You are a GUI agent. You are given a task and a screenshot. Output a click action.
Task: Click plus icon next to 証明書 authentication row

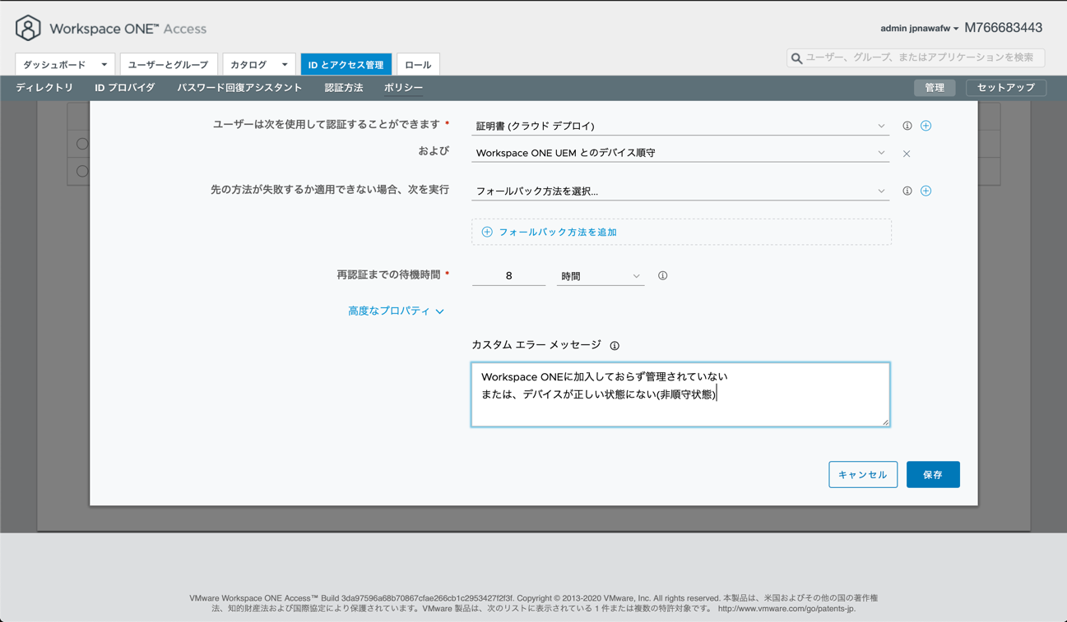(926, 126)
